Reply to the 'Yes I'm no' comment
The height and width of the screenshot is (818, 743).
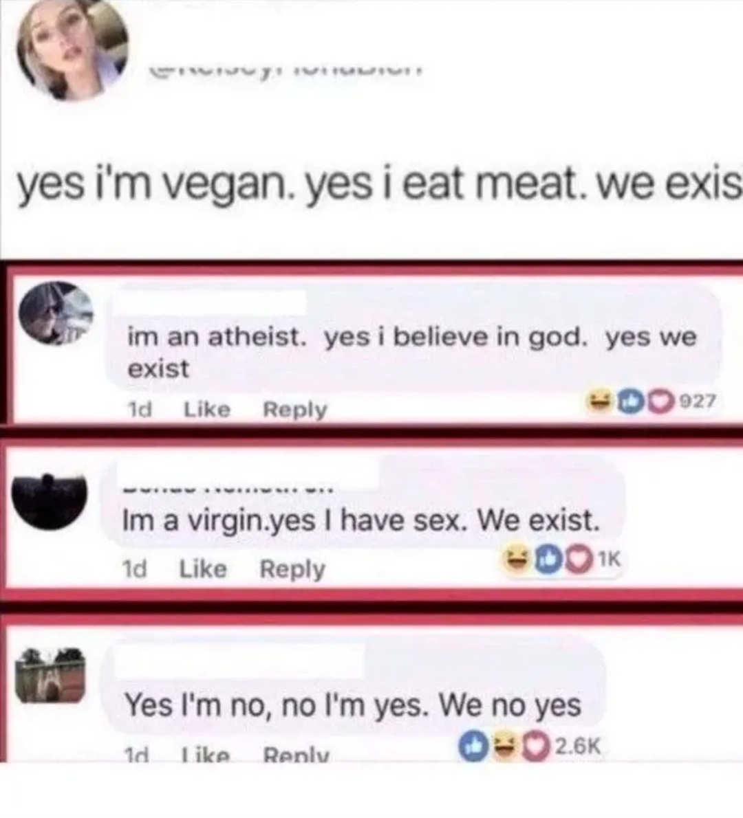297,754
